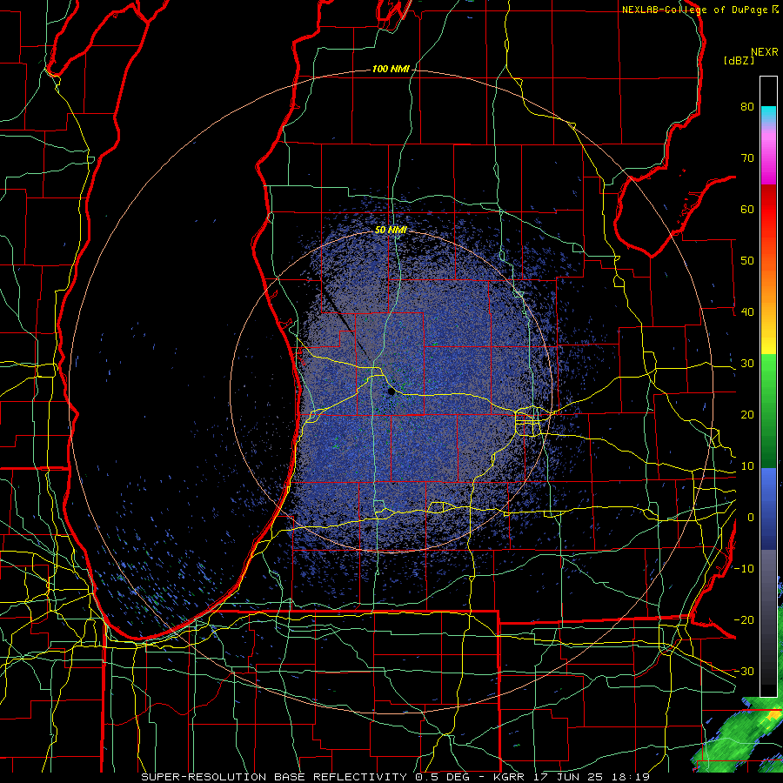Click the -20 value on dBZ scale
783x783 pixels.
[x=744, y=619]
